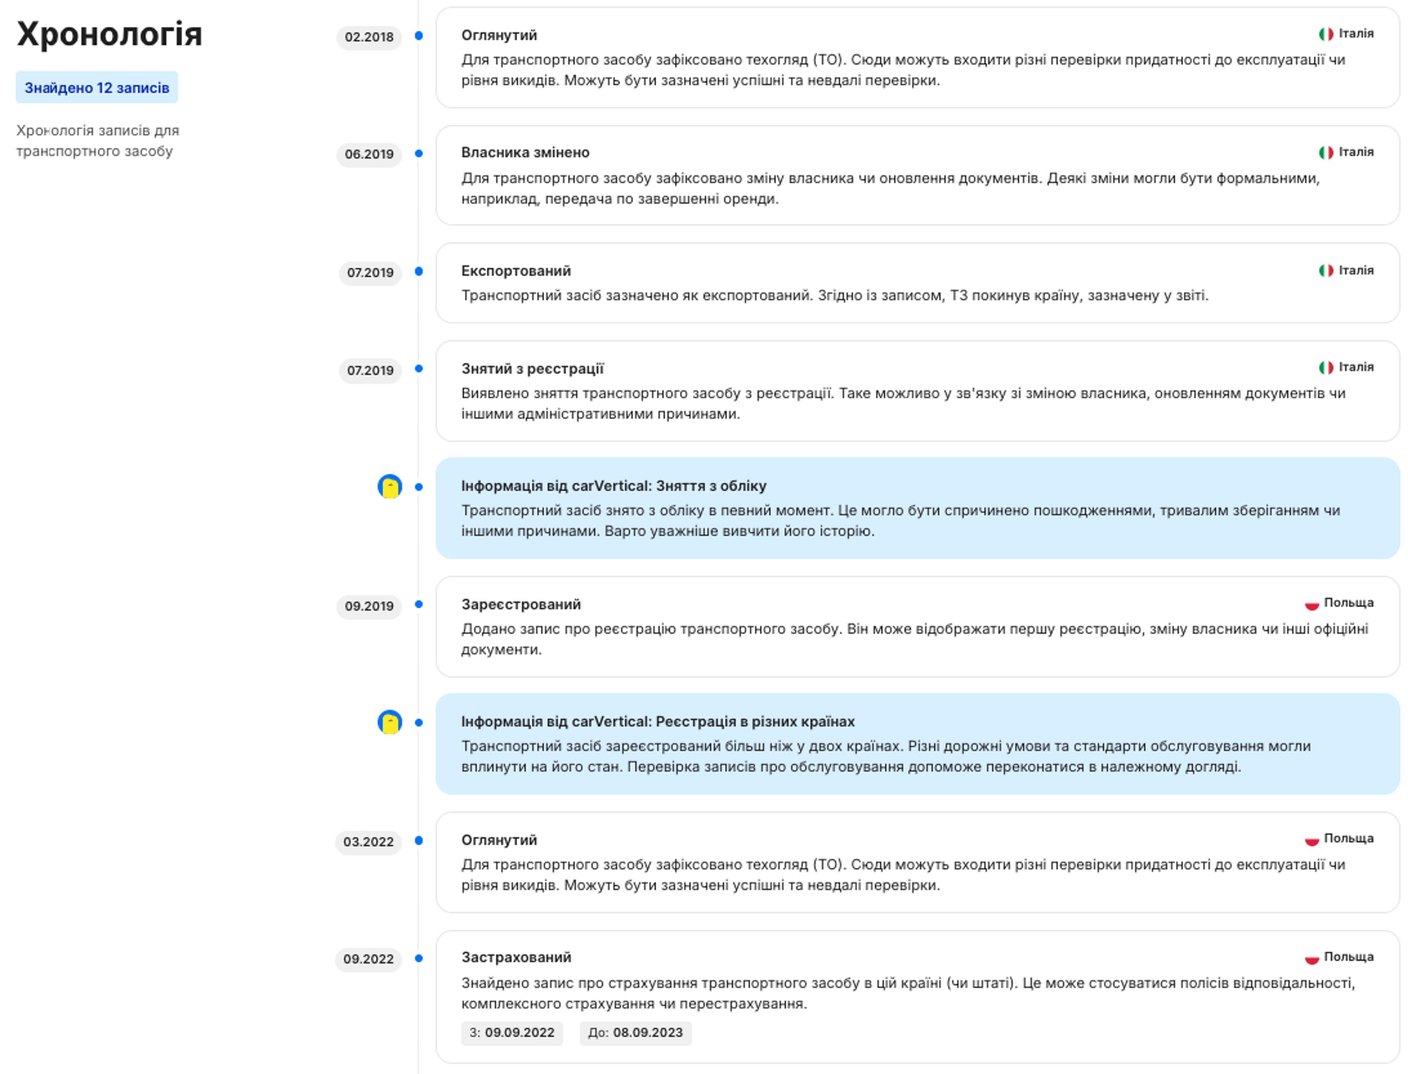This screenshot has height=1074, width=1408.
Task: Select the 02.2018 date marker
Action: click(x=369, y=37)
